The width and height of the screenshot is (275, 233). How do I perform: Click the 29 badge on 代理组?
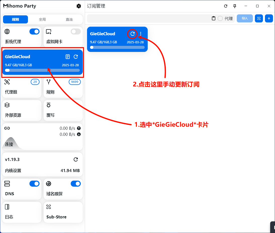point(35,82)
